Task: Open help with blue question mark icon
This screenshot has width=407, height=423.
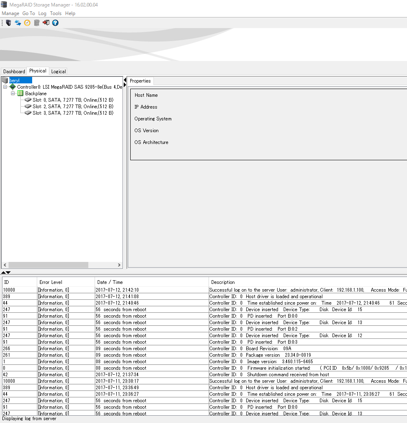Action: click(55, 23)
